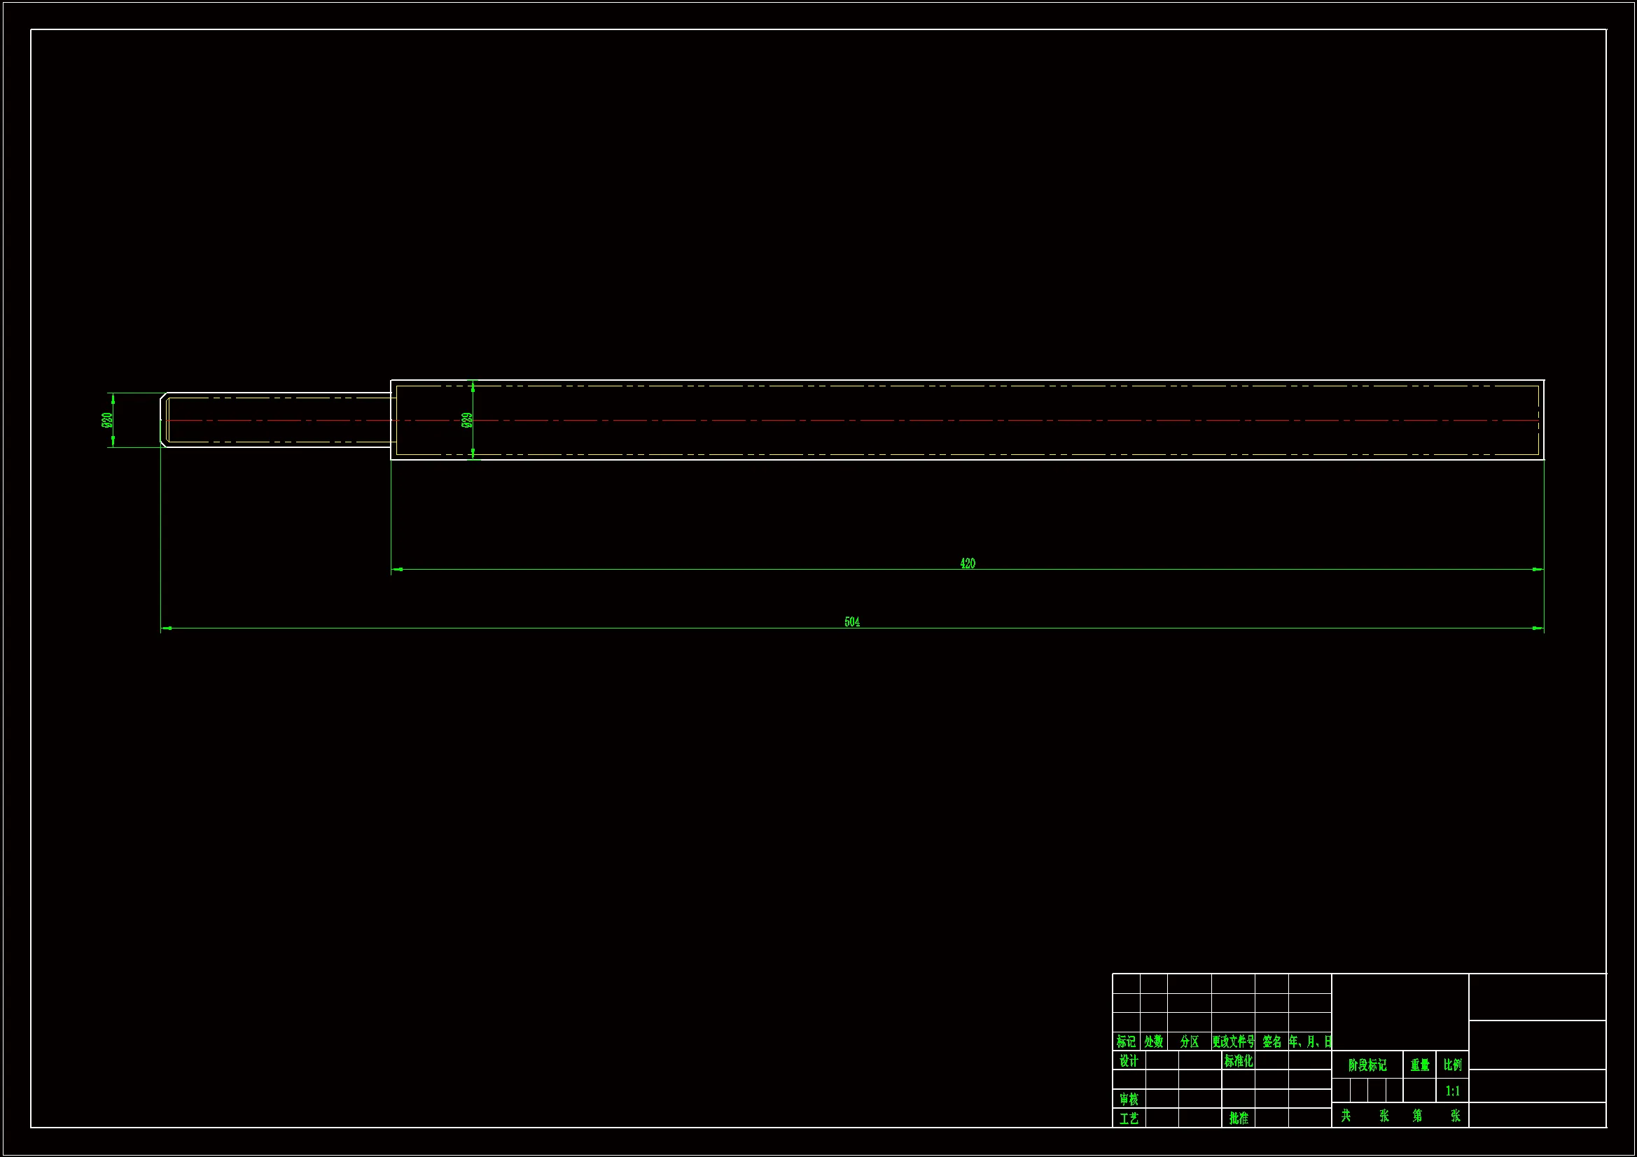Click the 设计 design label cell
This screenshot has height=1157, width=1637.
pos(1128,1061)
